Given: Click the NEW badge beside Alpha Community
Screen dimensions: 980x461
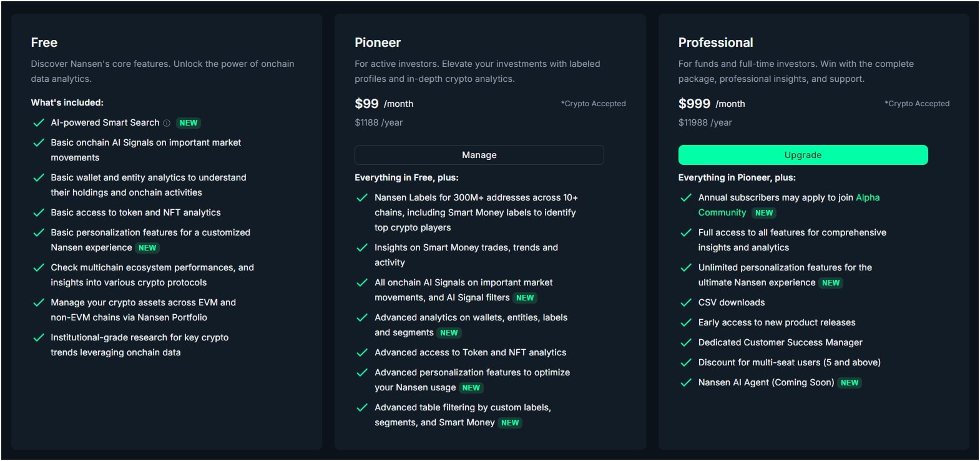Looking at the screenshot, I should click(764, 213).
